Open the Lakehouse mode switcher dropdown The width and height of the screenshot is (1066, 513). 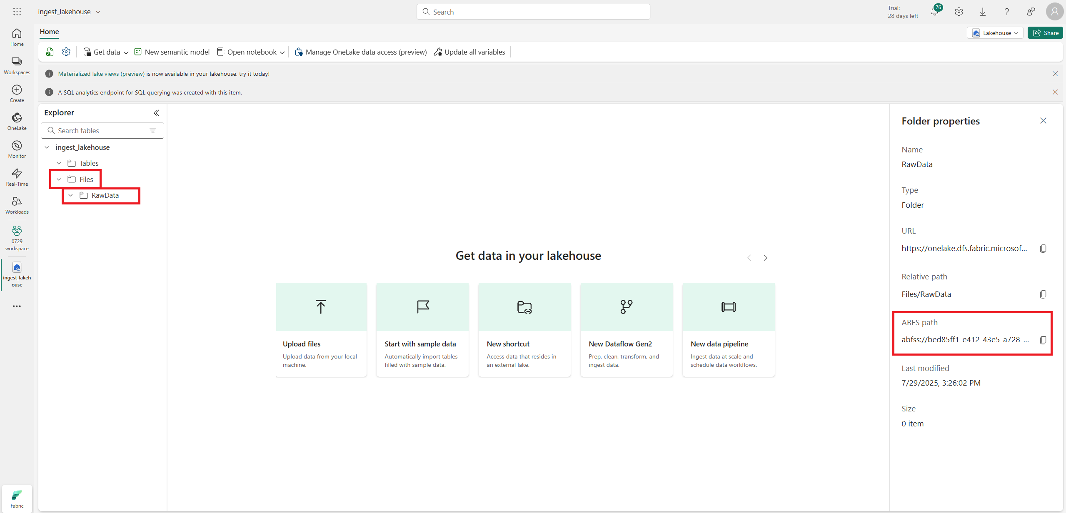(995, 33)
